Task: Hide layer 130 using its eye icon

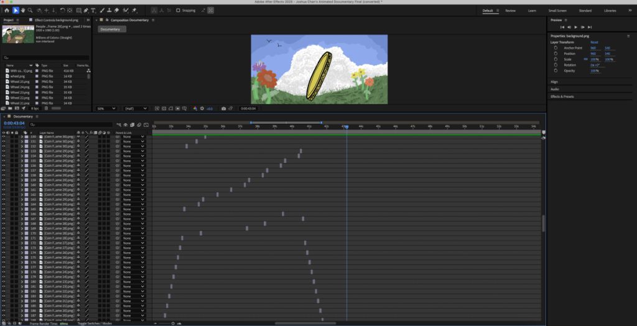Action: click(x=4, y=137)
